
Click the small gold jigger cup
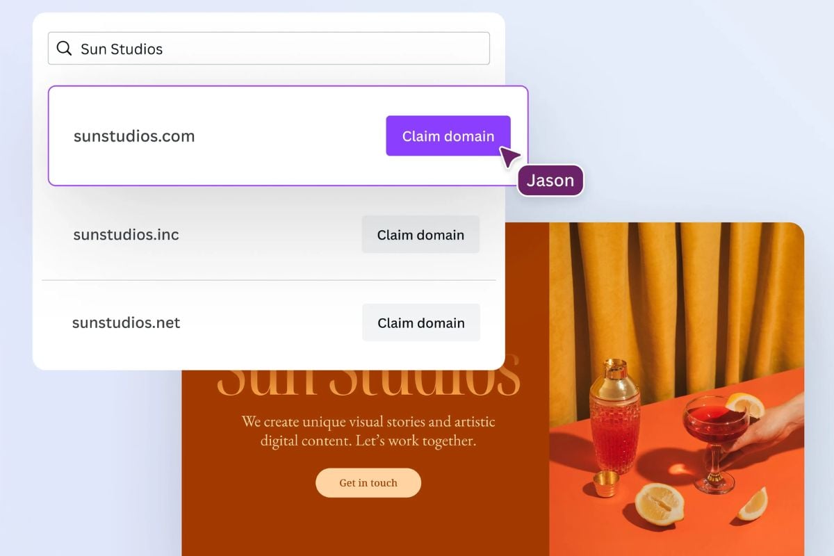(607, 484)
